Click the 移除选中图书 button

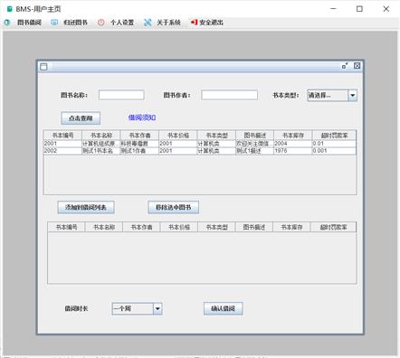[174, 207]
